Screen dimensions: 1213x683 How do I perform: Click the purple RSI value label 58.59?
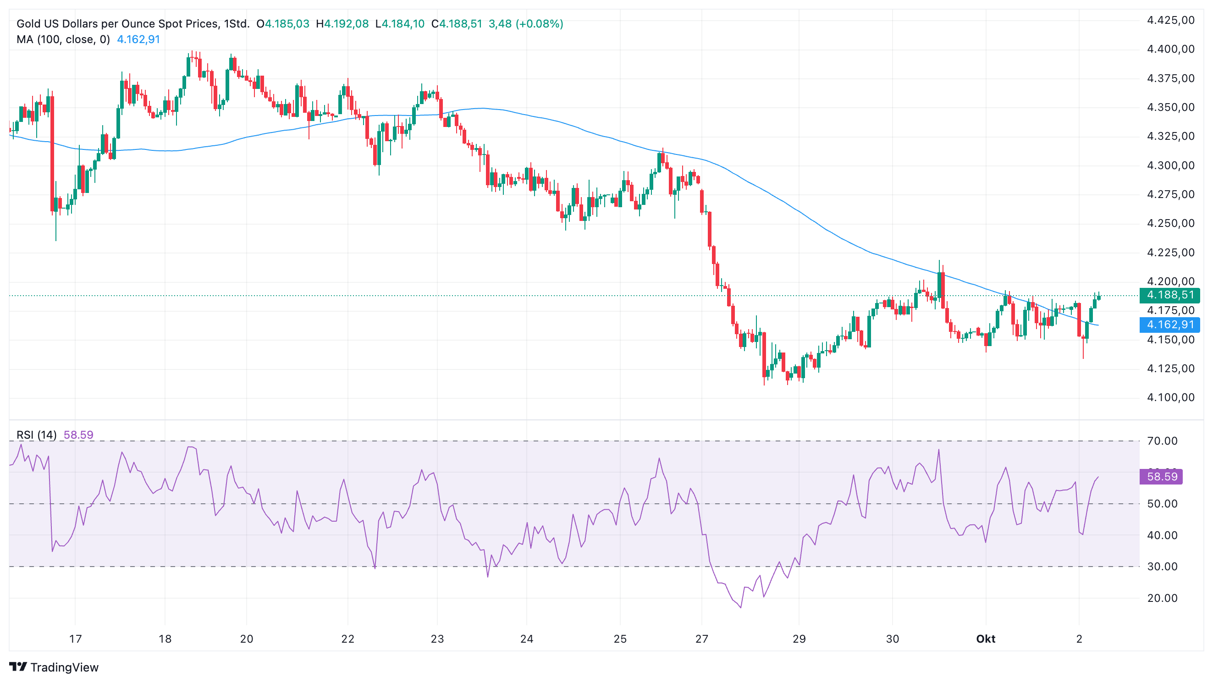[1161, 476]
